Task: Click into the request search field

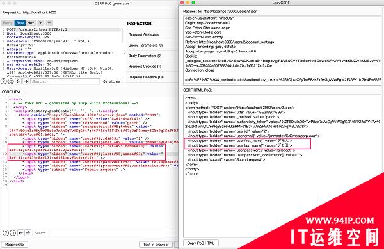Action: click(65, 81)
